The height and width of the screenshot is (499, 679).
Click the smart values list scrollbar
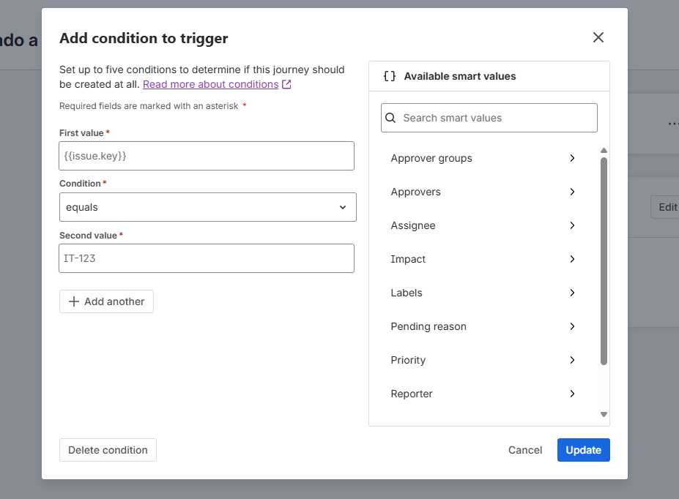pos(604,260)
